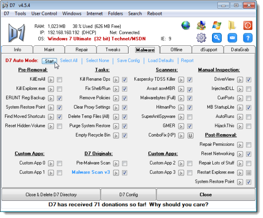Screen dimensions: 263x218
Task: Uncheck ERUNT Reg Backup checkbox
Action: click(x=59, y=98)
